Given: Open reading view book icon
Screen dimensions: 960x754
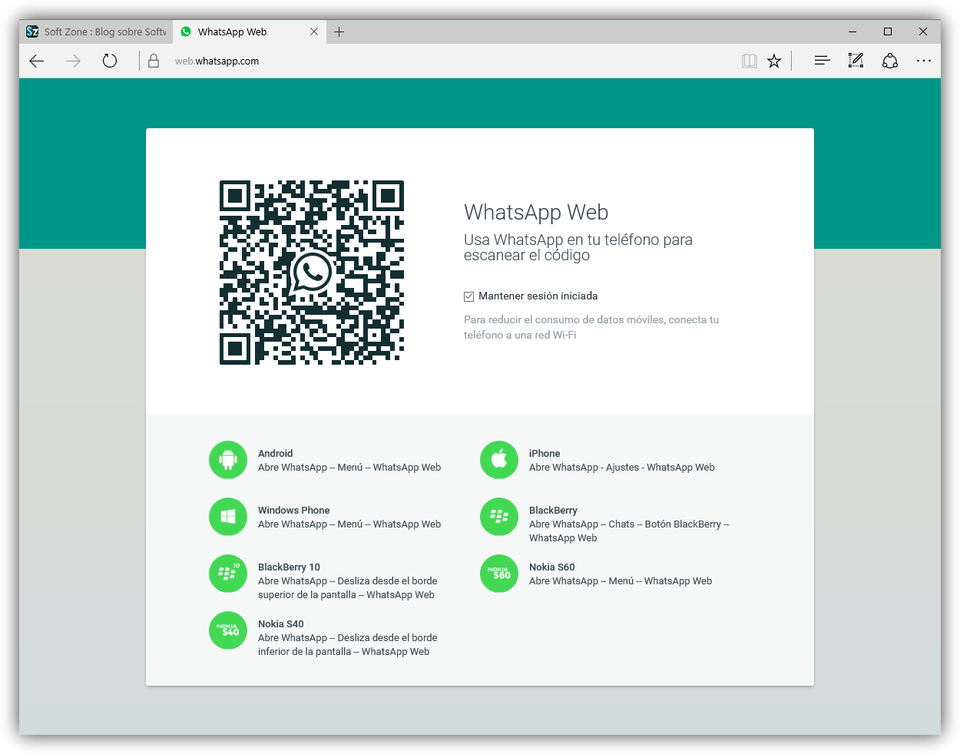Looking at the screenshot, I should click(x=750, y=61).
